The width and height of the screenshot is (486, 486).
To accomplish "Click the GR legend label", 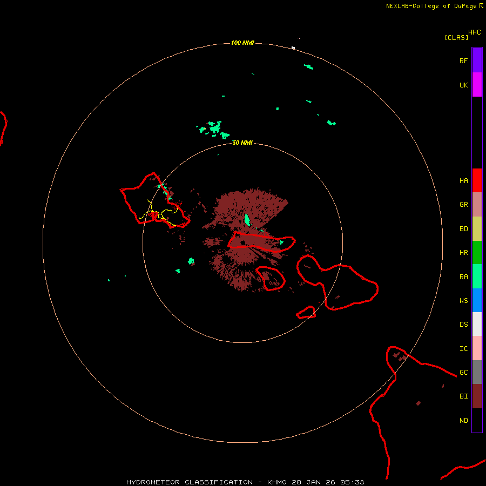I will click(463, 205).
